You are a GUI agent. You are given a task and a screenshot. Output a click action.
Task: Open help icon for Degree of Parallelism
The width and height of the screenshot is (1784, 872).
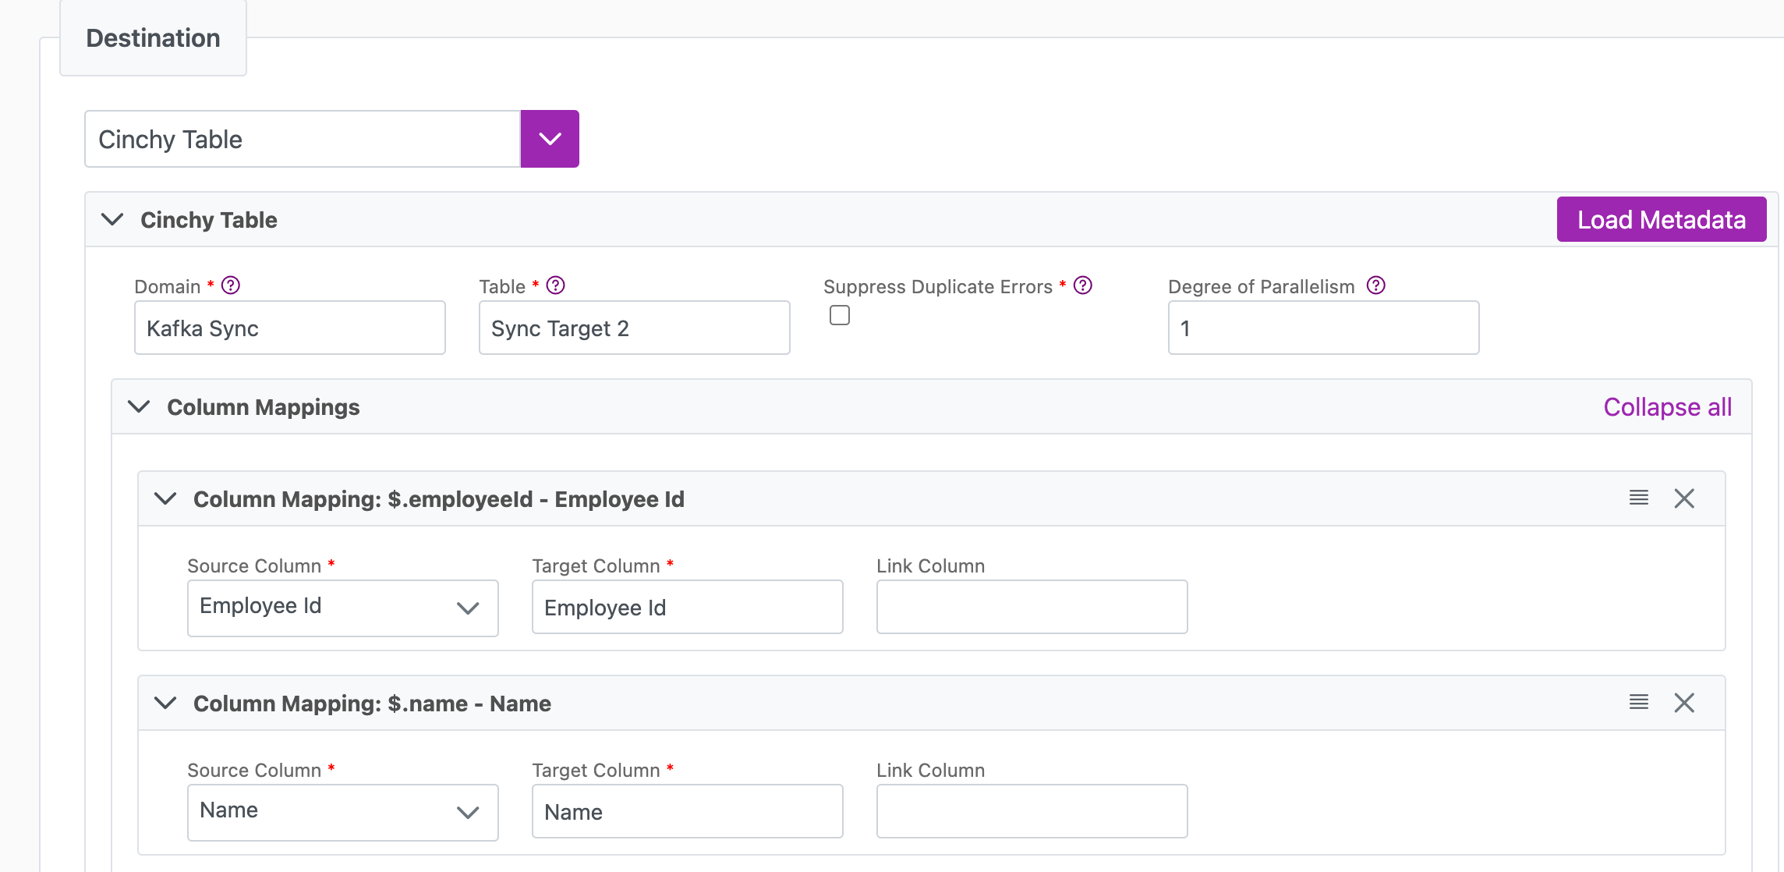click(1376, 285)
